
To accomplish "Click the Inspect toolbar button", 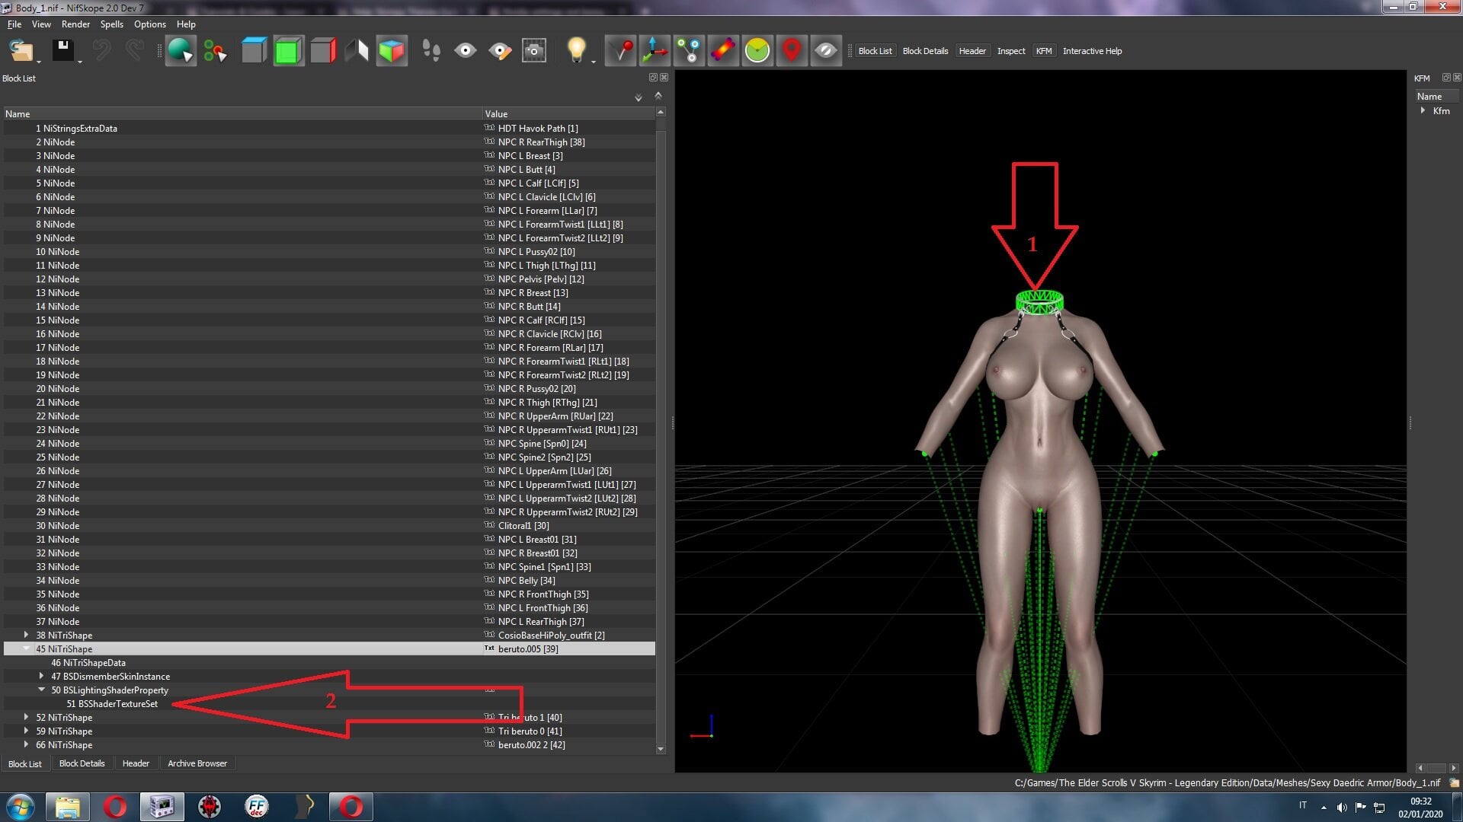I will pos(1011,51).
